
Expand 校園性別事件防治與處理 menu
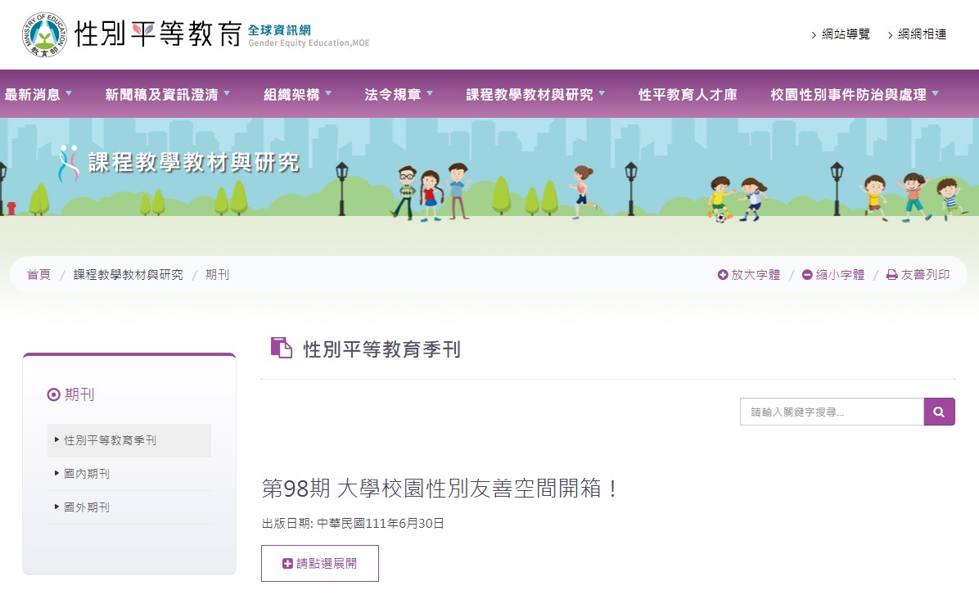pyautogui.click(x=935, y=93)
